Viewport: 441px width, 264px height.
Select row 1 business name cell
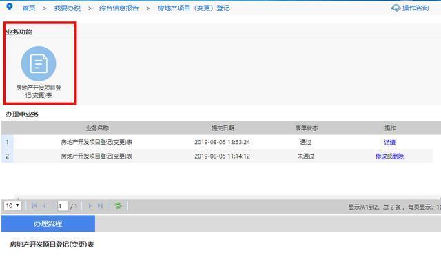(x=96, y=142)
